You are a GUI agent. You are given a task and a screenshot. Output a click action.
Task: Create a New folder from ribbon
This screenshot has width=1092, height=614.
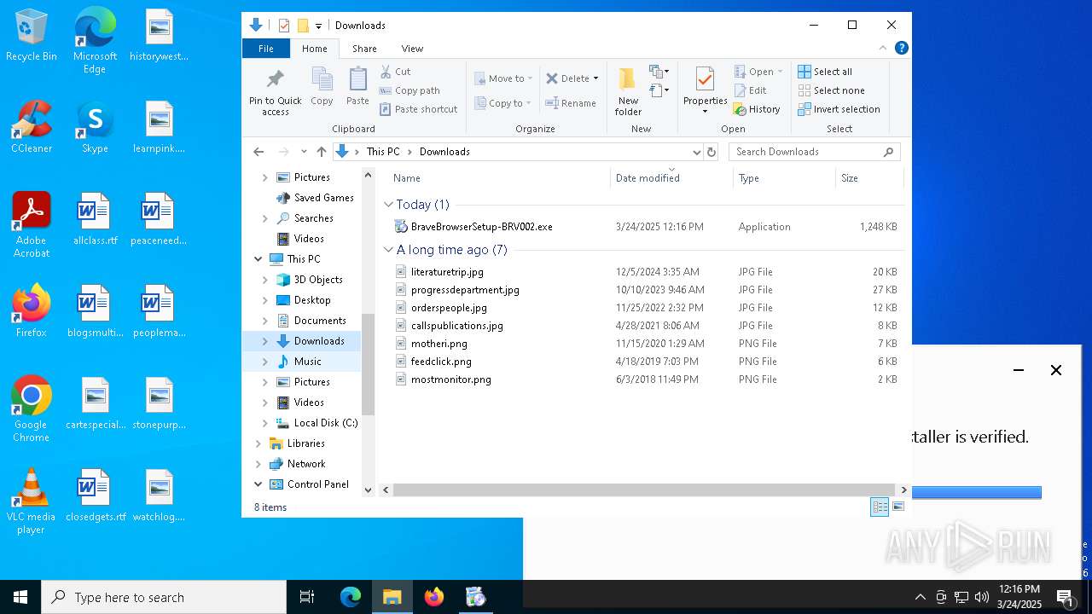(x=628, y=91)
